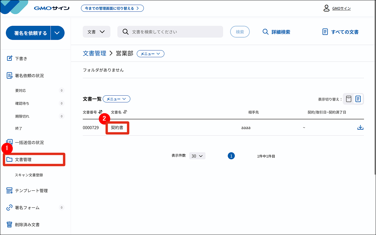Viewport: 376px width, 235px height.
Task: Switch to envelope view display icon
Action: (x=348, y=99)
